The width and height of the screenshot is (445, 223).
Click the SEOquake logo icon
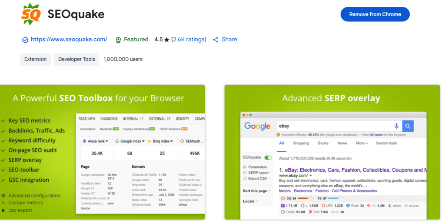31,14
